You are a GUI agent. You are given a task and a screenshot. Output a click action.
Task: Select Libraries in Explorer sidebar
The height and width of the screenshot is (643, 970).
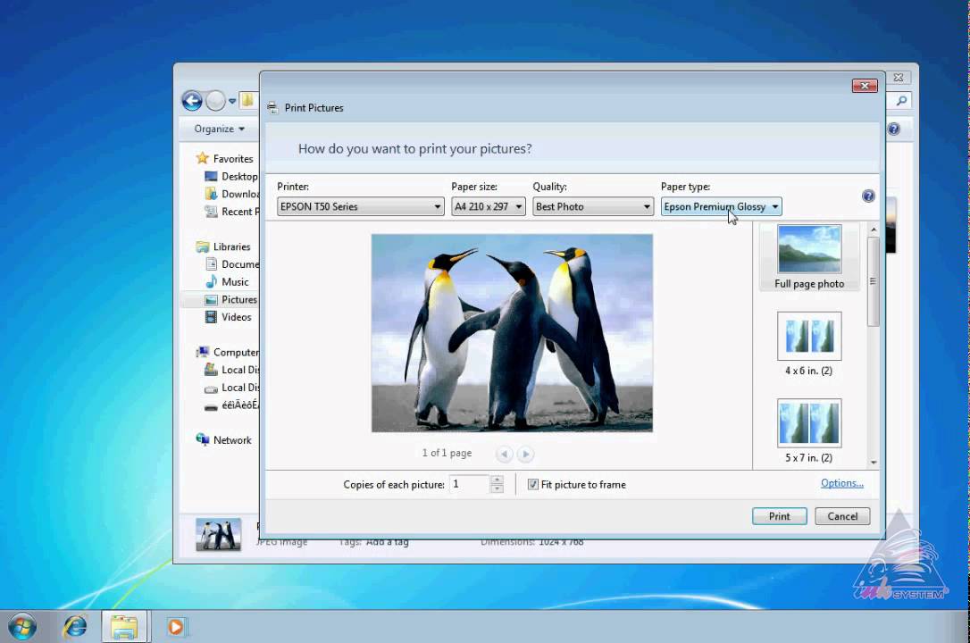point(231,246)
